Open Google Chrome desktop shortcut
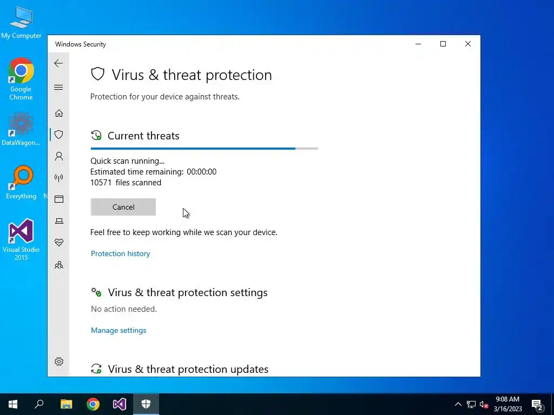Viewport: 554px width, 415px height. [x=21, y=79]
